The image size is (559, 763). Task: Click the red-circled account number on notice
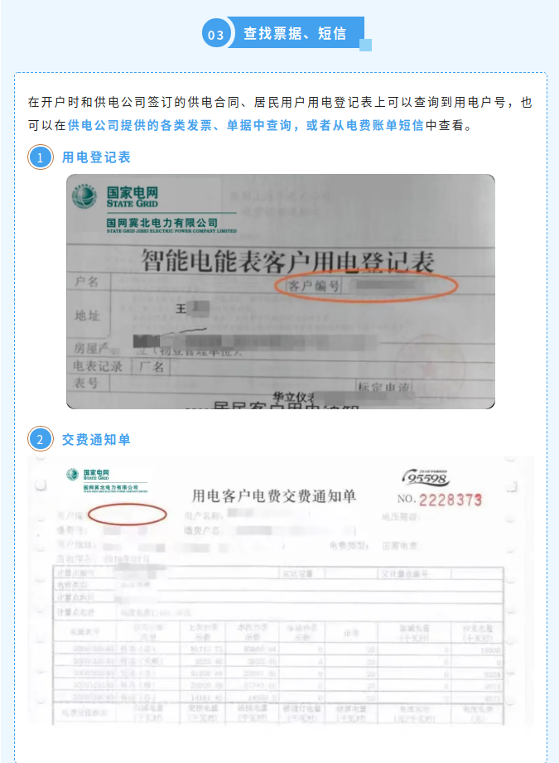128,514
